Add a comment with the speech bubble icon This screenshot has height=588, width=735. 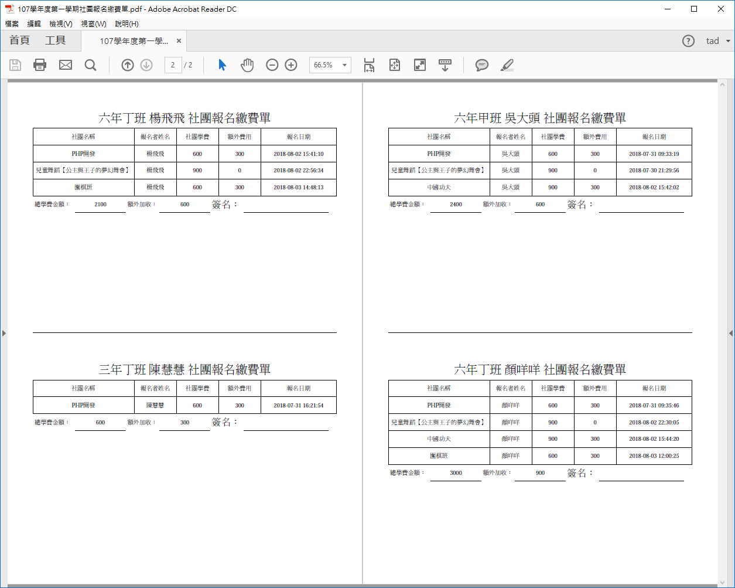pyautogui.click(x=482, y=65)
